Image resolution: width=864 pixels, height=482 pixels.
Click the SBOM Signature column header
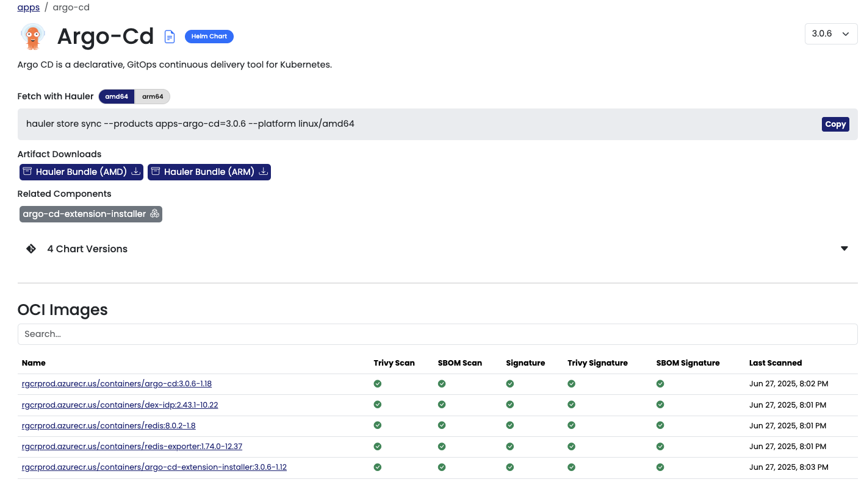[x=688, y=363]
